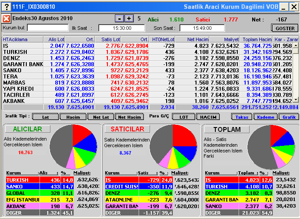This screenshot has height=219, width=300.
Task: Click green DENIZ row in SATICILAR list
Action: coord(139,193)
